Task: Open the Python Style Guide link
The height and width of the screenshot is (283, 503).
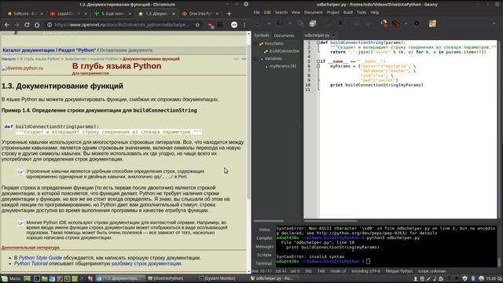Action: (x=40, y=258)
